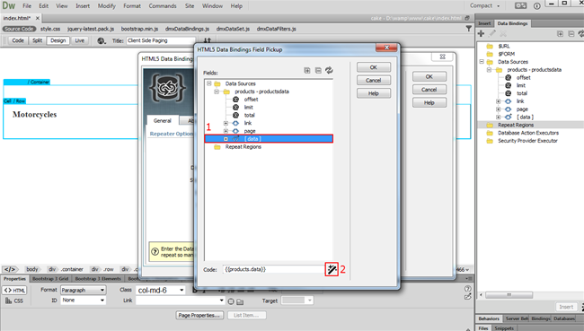Click collapse-all icon in Data Bindings panel toolbar

pos(571,34)
